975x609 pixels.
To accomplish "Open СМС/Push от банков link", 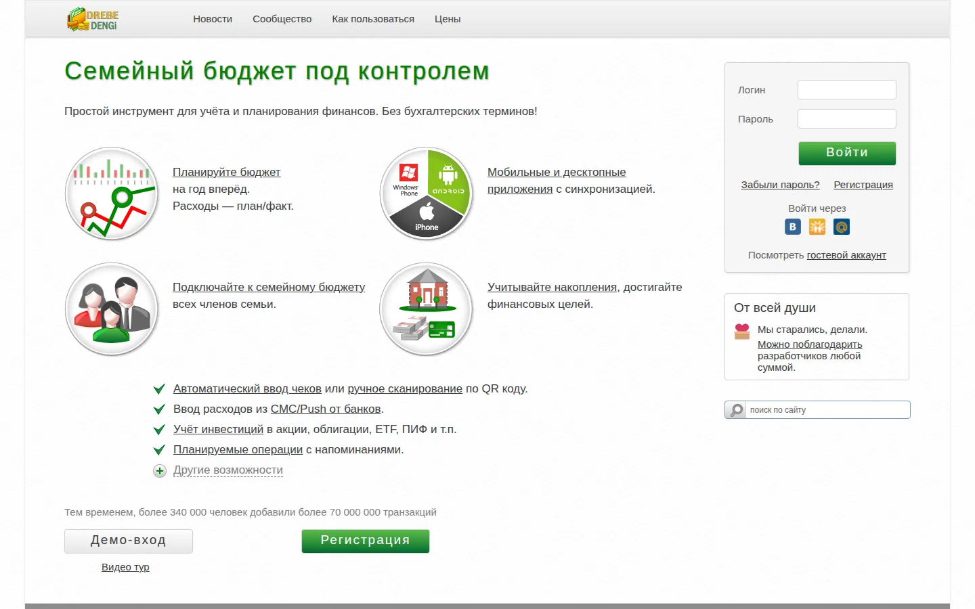I will (x=326, y=409).
